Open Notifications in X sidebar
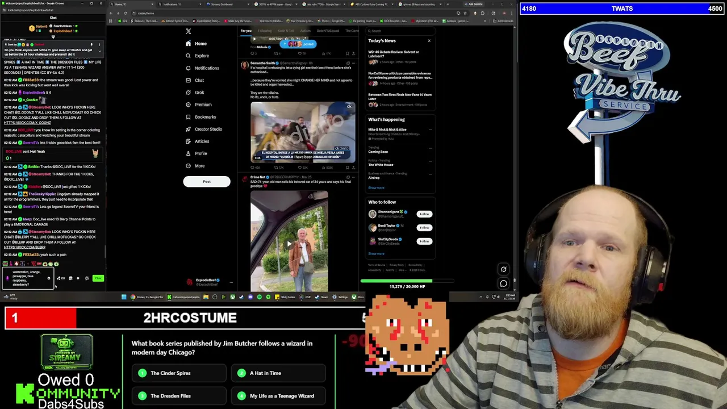 click(x=202, y=68)
